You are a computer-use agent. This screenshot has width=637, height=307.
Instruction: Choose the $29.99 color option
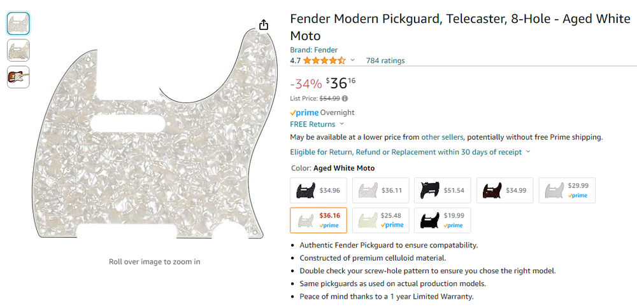tap(567, 190)
